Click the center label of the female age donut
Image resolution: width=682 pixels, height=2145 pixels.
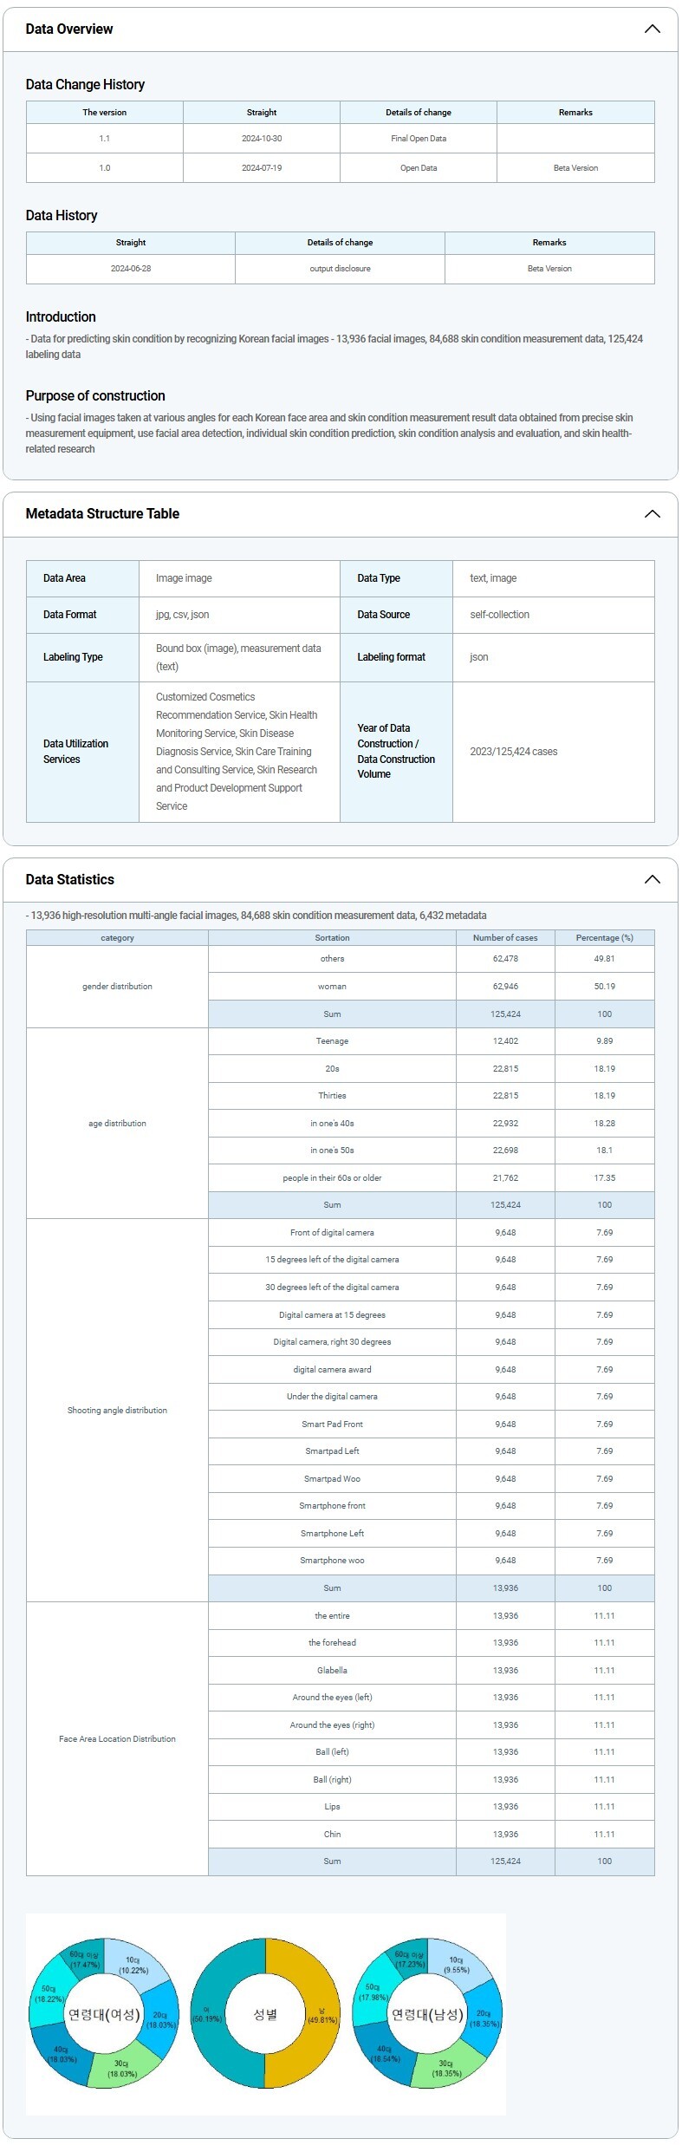pos(104,2014)
